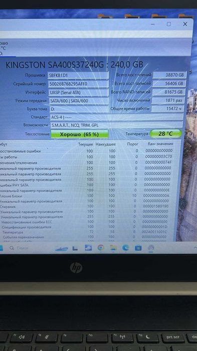Click the Режим передачи label

31,101
